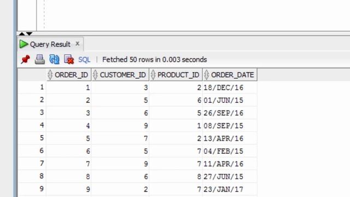Sort by PRODUCT_ID column header
350x197 pixels.
pyautogui.click(x=176, y=75)
